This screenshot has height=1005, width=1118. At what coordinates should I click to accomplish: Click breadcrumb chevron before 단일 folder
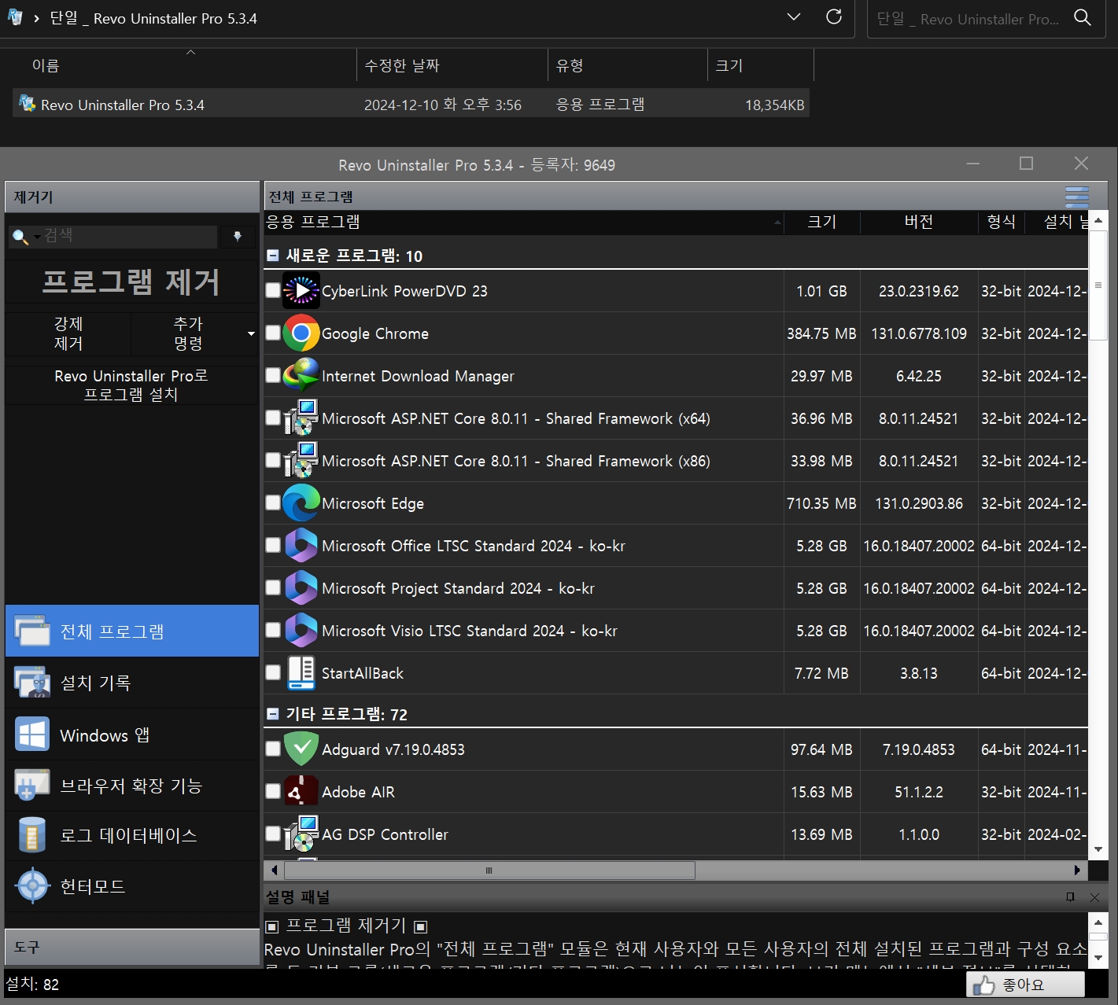pyautogui.click(x=36, y=18)
